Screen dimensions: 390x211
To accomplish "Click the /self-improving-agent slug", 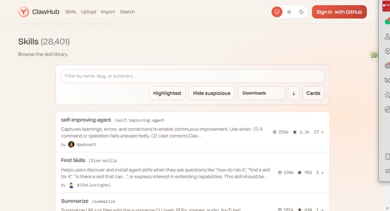I will (139, 120).
